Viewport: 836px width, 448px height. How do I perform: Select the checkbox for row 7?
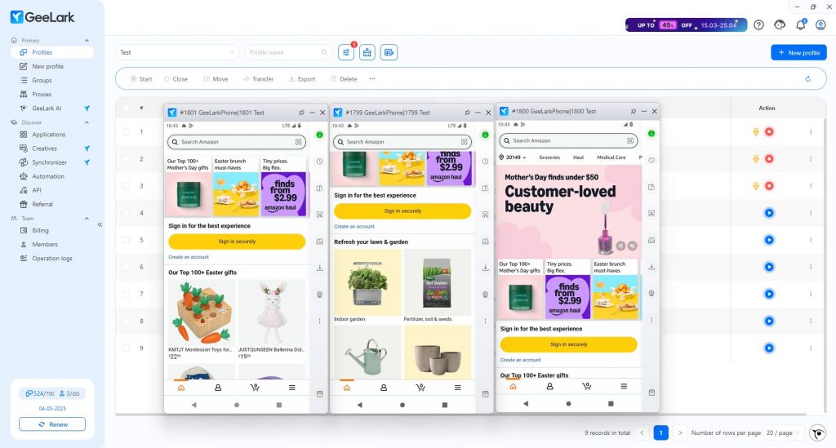[x=126, y=294]
